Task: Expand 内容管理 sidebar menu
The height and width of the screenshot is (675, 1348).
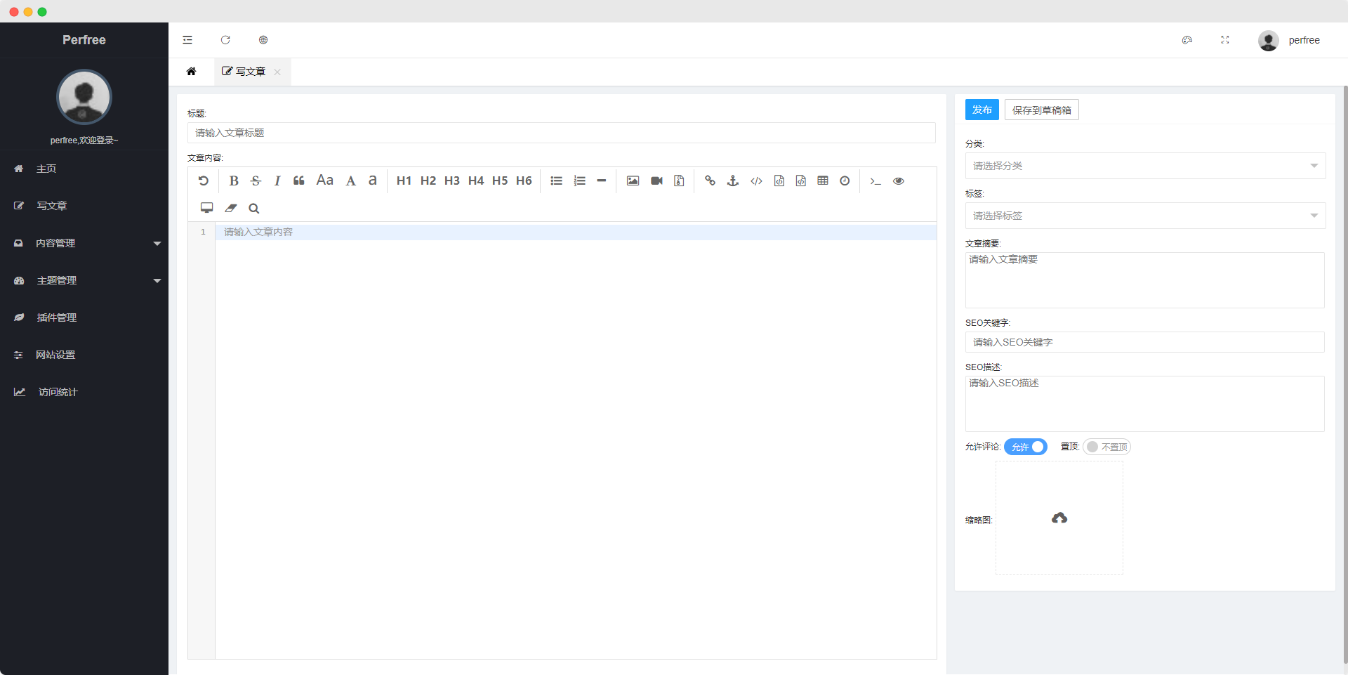Action: [x=84, y=243]
